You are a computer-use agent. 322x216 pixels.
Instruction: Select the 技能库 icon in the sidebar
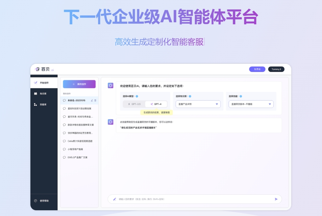pyautogui.click(x=35, y=104)
